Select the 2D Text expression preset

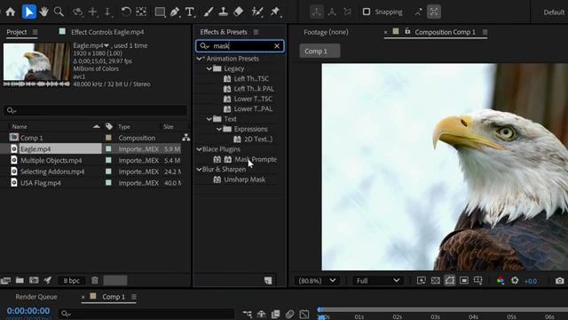pyautogui.click(x=258, y=139)
